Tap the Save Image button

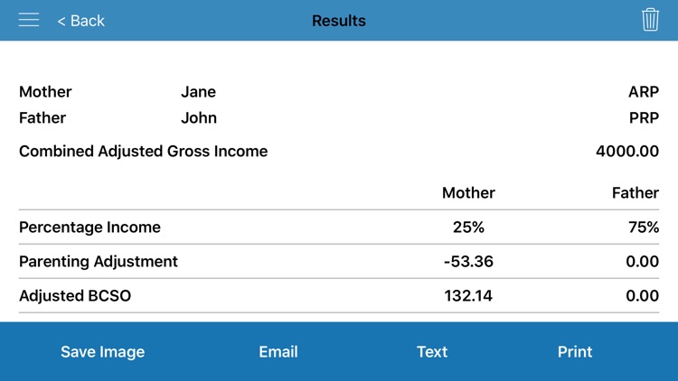(102, 351)
